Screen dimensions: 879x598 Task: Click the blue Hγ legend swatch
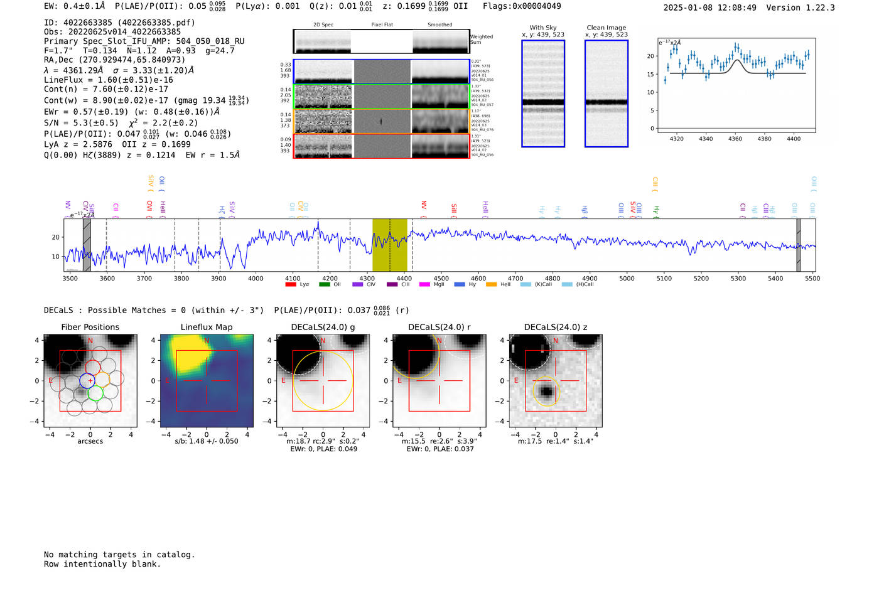[x=460, y=284]
